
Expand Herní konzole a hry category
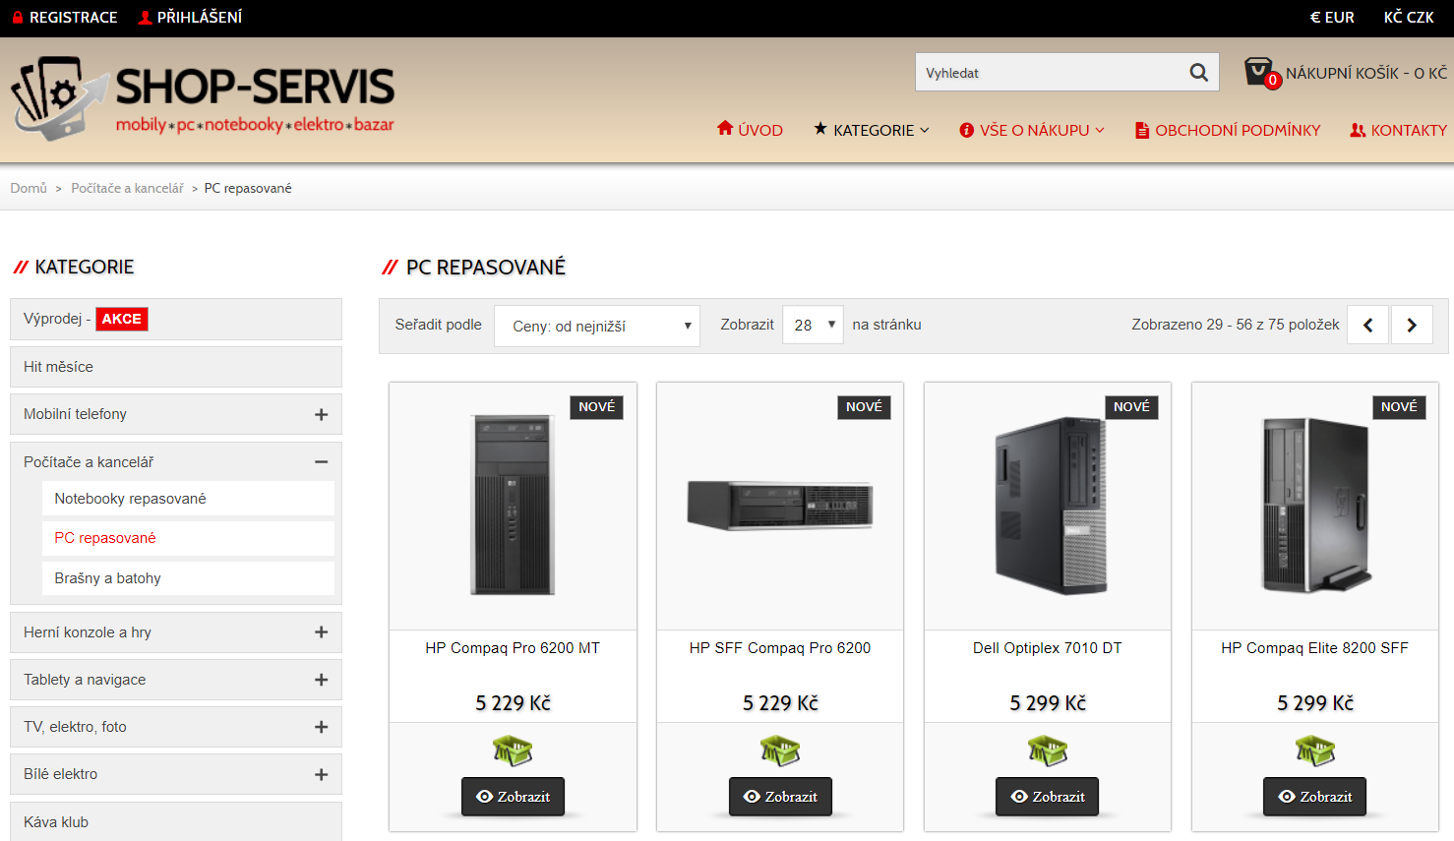321,632
